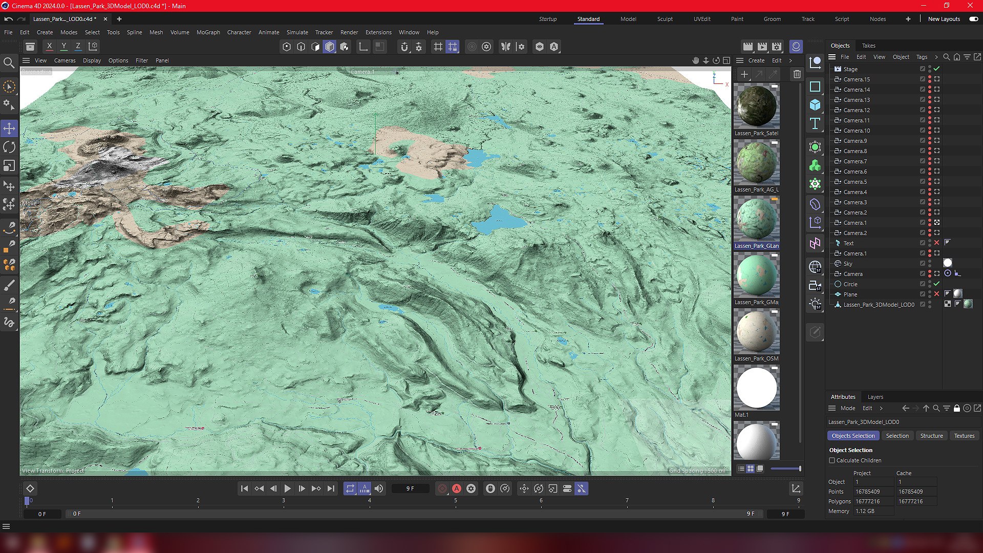Click the Structure attribute tab button
983x553 pixels.
[x=931, y=436]
